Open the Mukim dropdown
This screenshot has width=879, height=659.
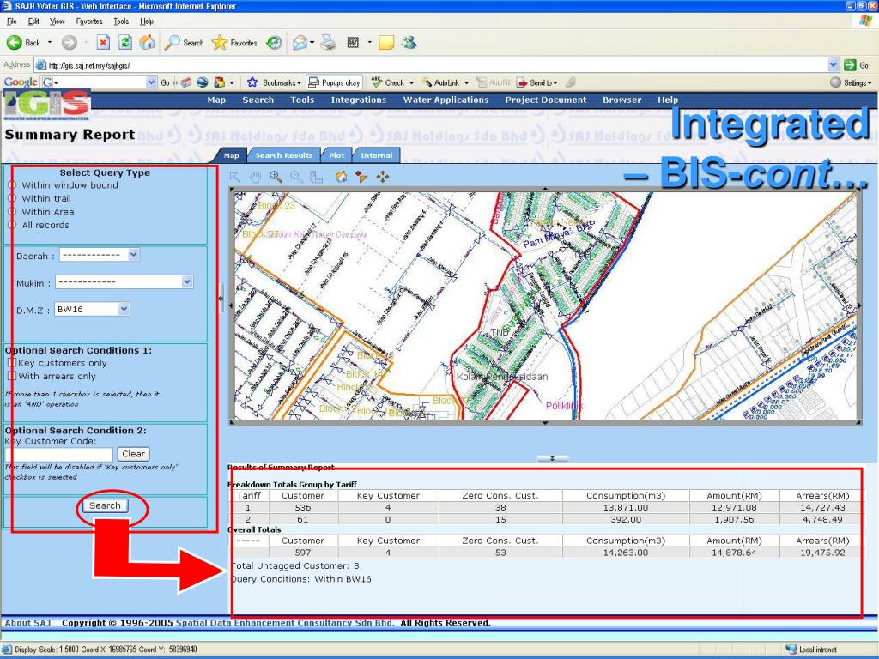click(124, 281)
